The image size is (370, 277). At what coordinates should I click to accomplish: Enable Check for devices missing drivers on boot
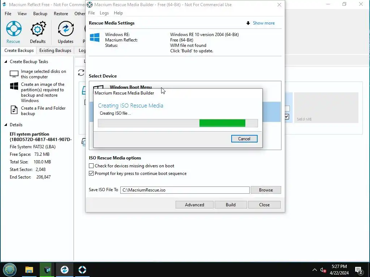pyautogui.click(x=91, y=166)
